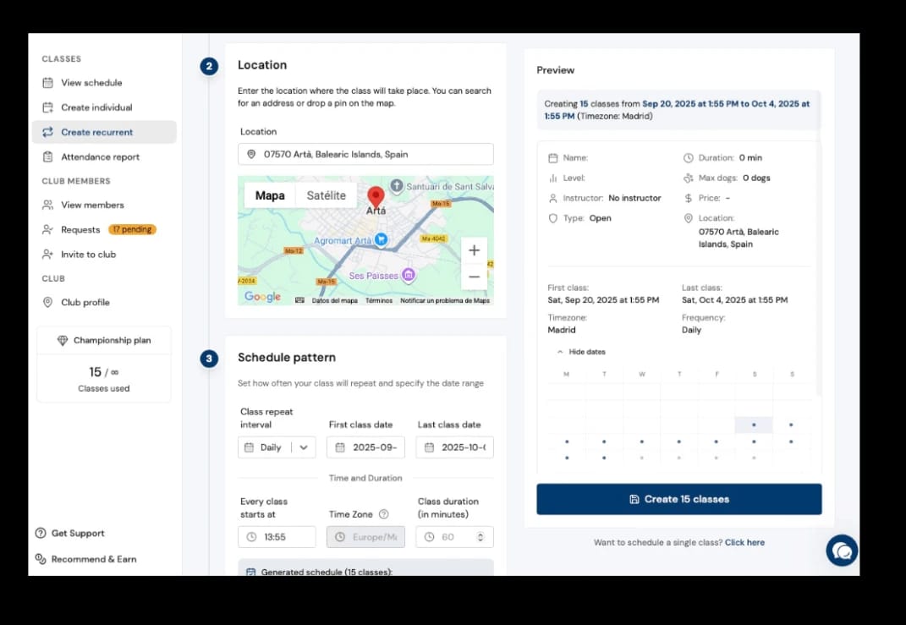Click the Location address input field
The image size is (906, 625).
pos(365,154)
